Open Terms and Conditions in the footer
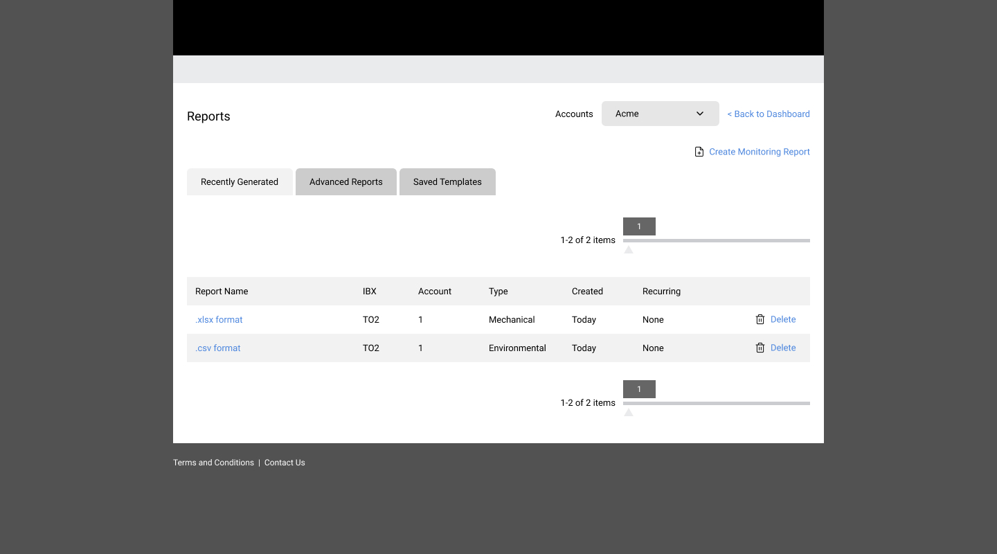This screenshot has width=997, height=554. (213, 463)
